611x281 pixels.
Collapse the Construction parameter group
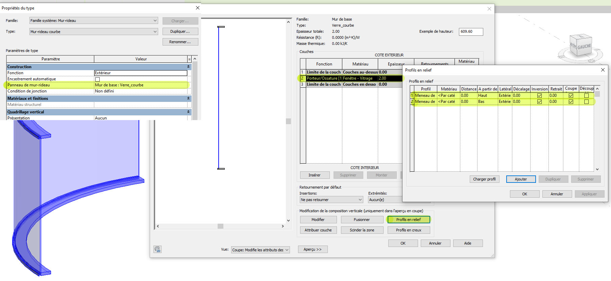(x=188, y=67)
